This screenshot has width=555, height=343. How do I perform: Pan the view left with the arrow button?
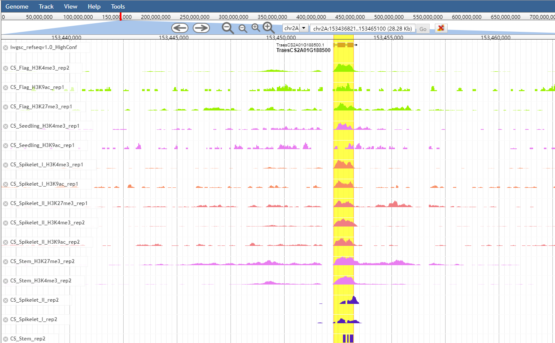tap(180, 28)
